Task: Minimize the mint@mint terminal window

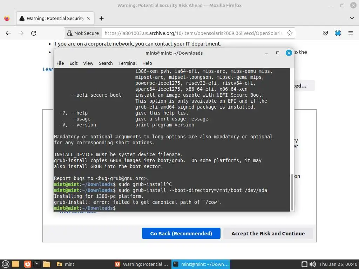Action: 266,53
